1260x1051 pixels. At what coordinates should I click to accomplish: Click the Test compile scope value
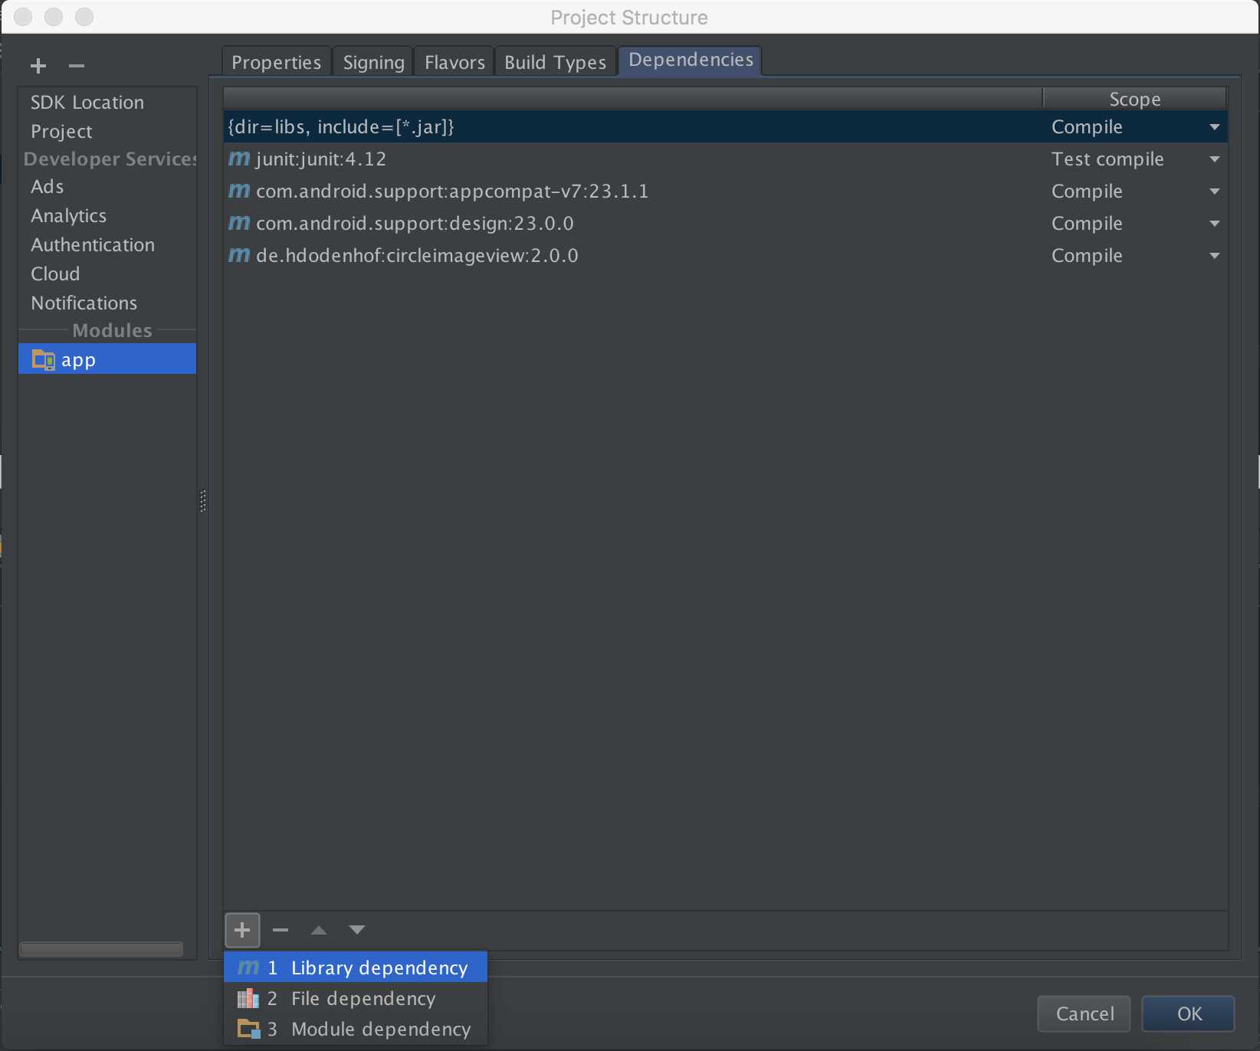coord(1107,159)
